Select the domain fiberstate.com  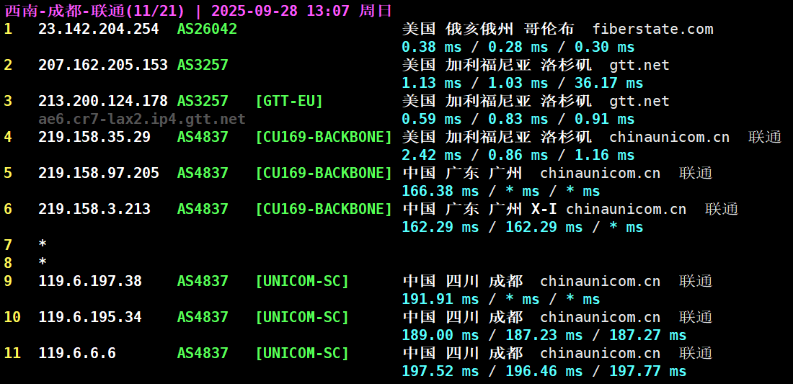[653, 30]
